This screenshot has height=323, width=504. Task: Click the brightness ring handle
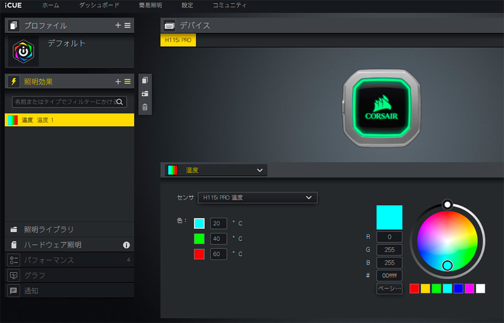[447, 204]
